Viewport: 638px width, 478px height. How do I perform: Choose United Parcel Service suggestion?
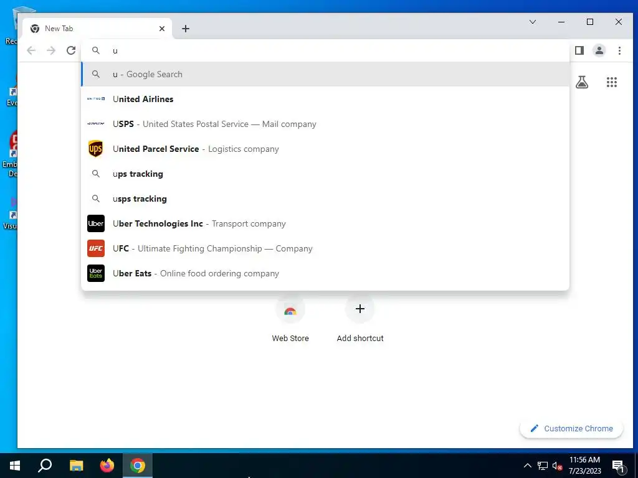tap(325, 149)
